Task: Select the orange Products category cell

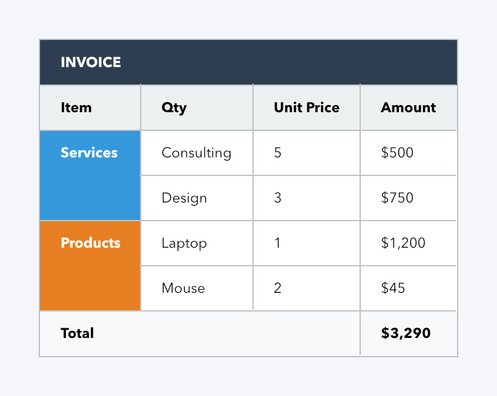Action: tap(90, 266)
